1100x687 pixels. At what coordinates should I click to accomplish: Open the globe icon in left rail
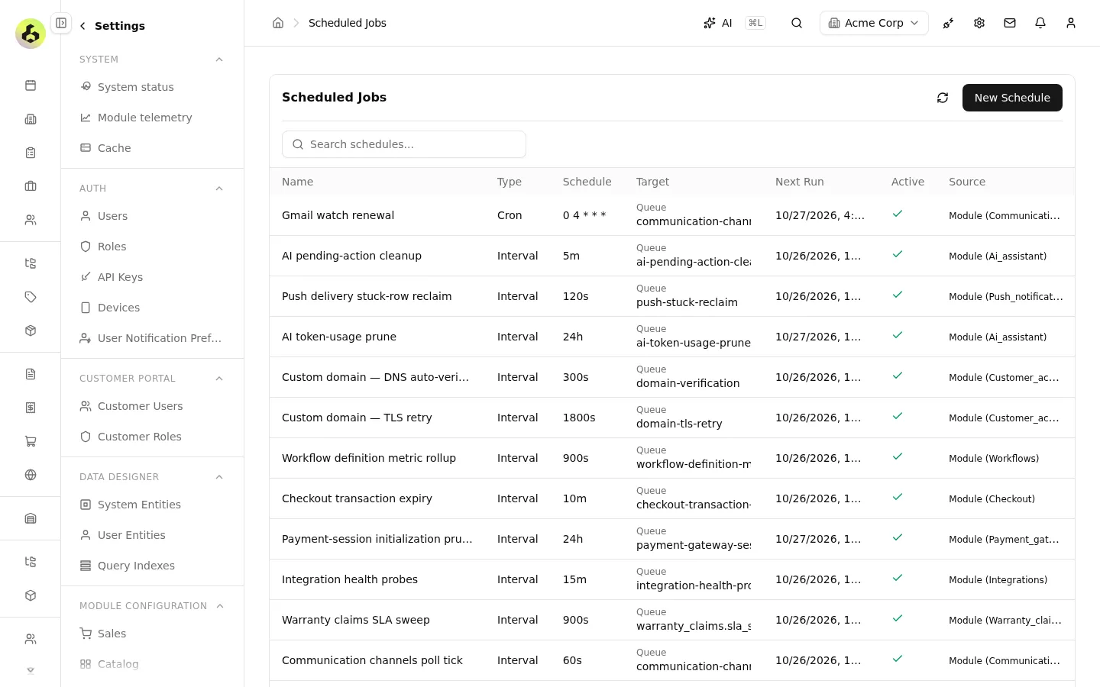pyautogui.click(x=31, y=475)
